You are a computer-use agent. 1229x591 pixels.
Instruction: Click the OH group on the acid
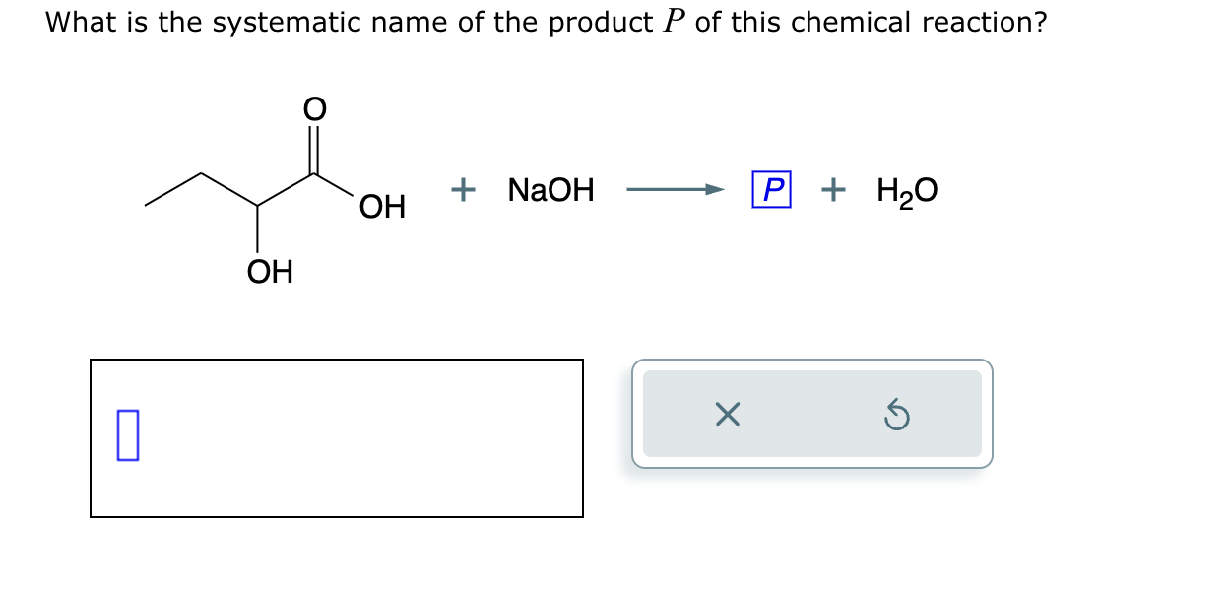tap(382, 206)
